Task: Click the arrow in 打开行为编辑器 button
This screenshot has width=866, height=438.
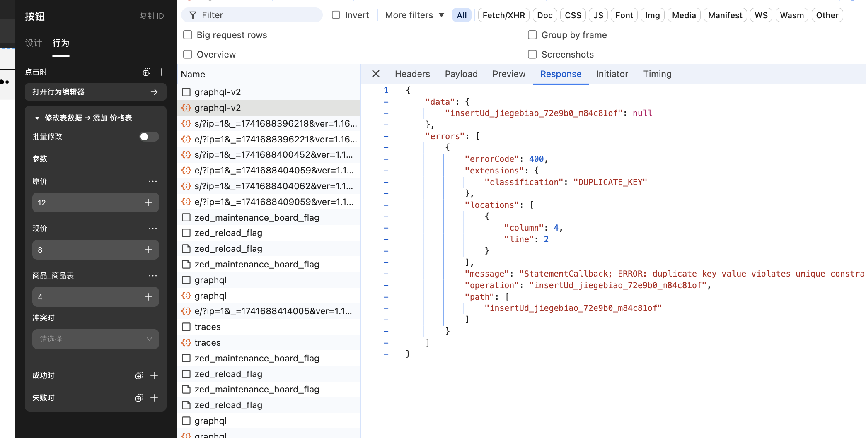Action: pyautogui.click(x=154, y=92)
